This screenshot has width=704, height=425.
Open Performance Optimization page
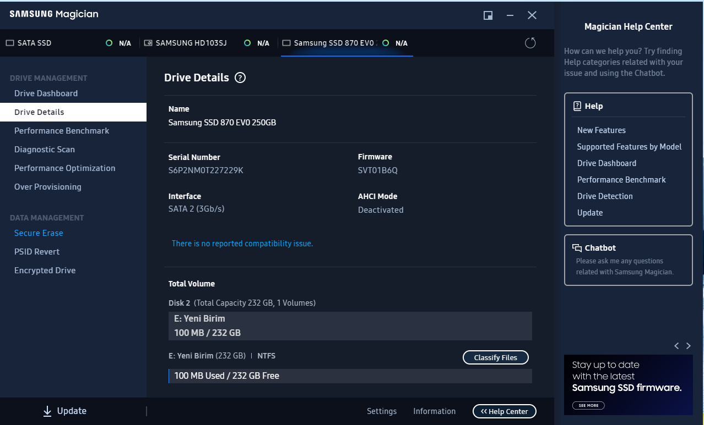[x=65, y=168]
